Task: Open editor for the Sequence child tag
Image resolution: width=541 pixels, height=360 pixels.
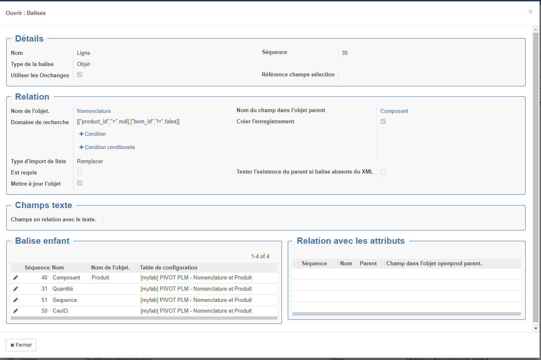Action: (15, 300)
